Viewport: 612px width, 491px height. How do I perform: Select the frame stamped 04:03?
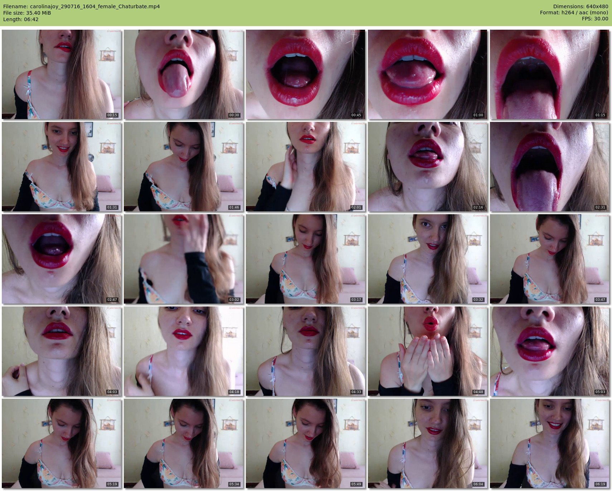click(62, 351)
